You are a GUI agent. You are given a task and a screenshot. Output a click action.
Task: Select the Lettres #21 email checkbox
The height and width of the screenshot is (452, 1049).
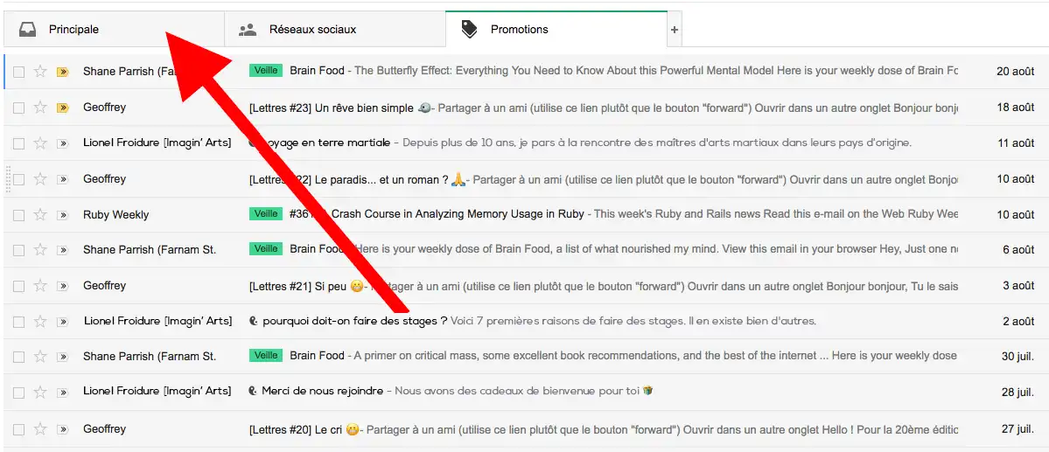(x=18, y=286)
